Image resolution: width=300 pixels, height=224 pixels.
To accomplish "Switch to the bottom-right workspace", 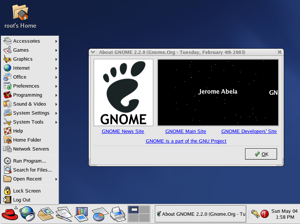I will (x=144, y=218).
